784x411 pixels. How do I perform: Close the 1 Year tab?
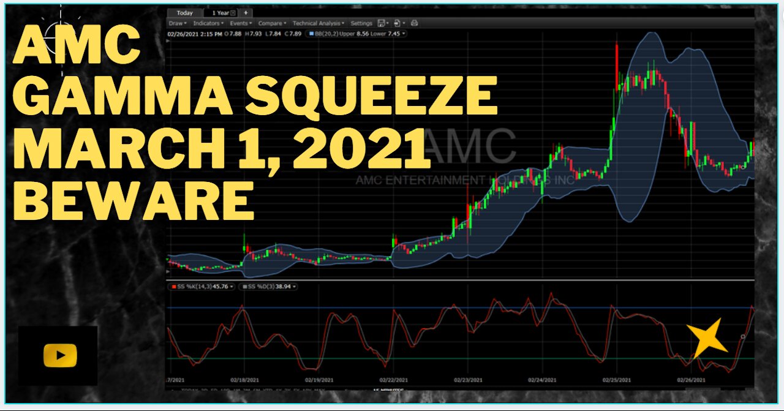pyautogui.click(x=233, y=13)
